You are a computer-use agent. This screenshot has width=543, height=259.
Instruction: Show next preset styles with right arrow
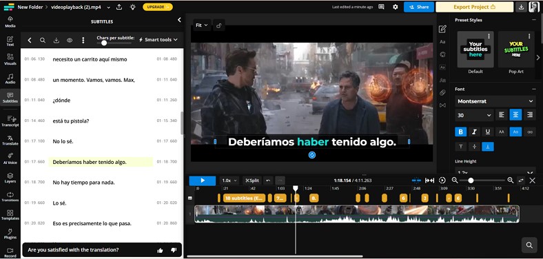(537, 57)
